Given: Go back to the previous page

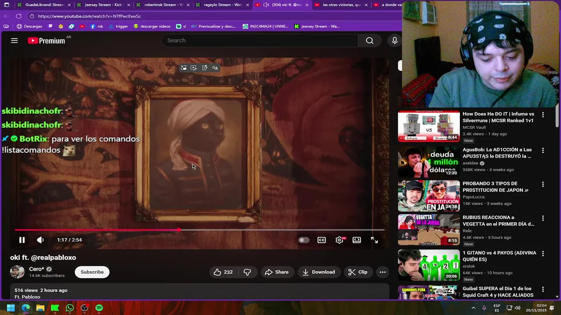Looking at the screenshot, I should (x=6, y=16).
